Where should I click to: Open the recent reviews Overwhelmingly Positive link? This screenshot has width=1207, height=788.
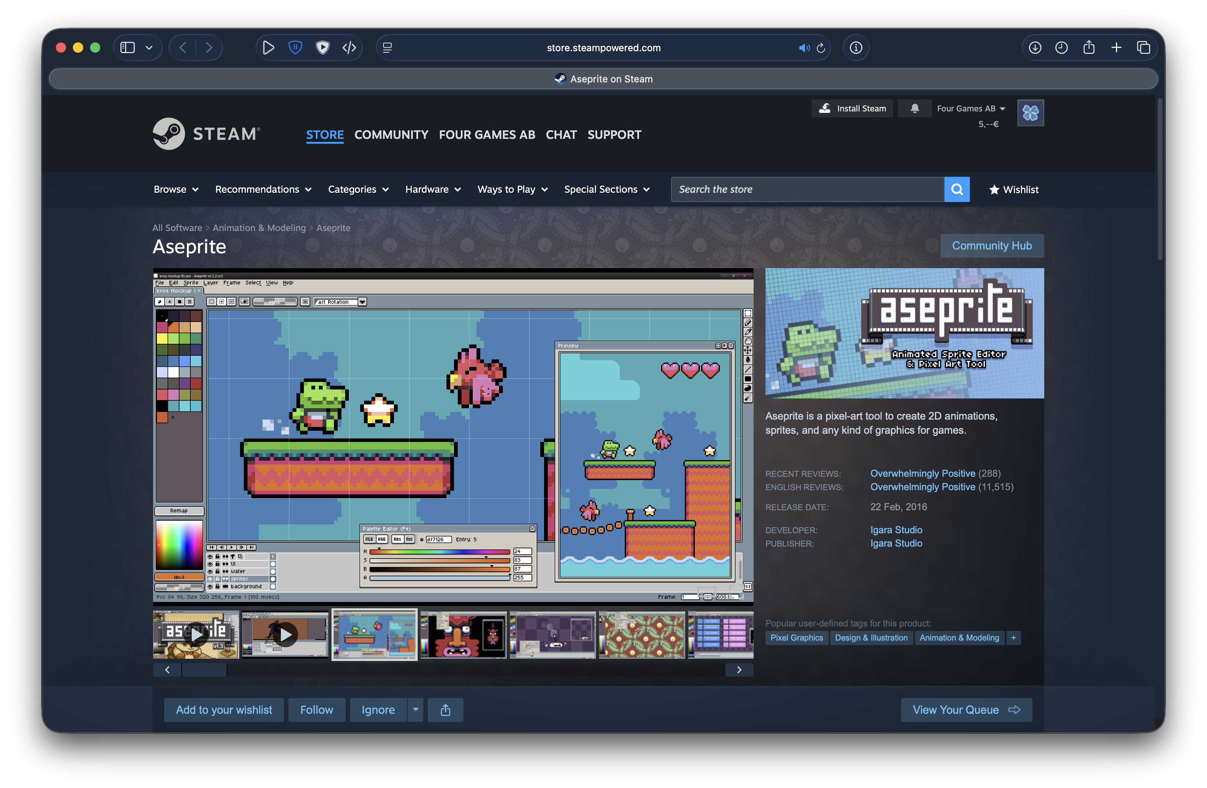(x=922, y=473)
